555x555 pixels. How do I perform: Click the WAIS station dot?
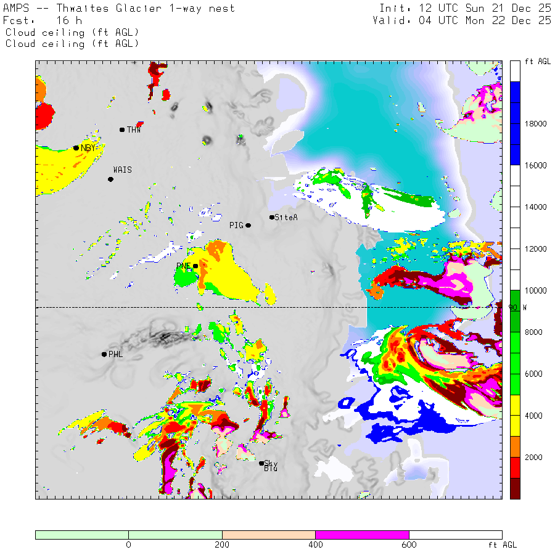pos(110,179)
